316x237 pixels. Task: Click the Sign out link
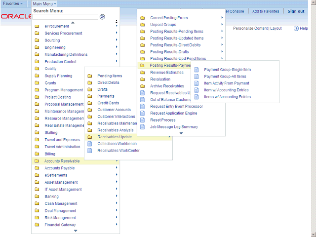[x=296, y=11]
